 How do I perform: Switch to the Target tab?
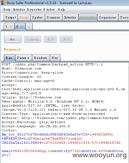11,17
